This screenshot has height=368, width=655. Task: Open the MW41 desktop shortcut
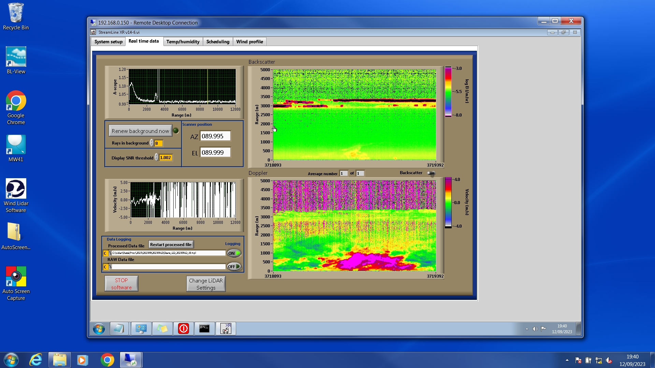pyautogui.click(x=16, y=145)
